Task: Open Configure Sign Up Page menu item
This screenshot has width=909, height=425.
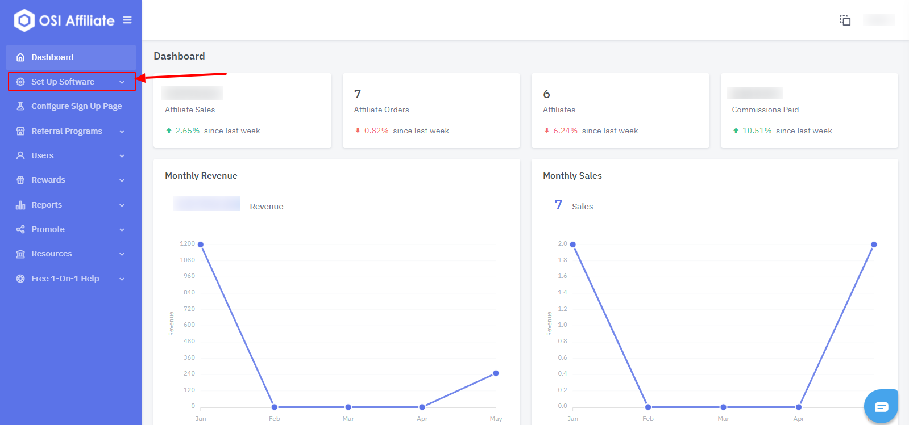Action: click(71, 106)
